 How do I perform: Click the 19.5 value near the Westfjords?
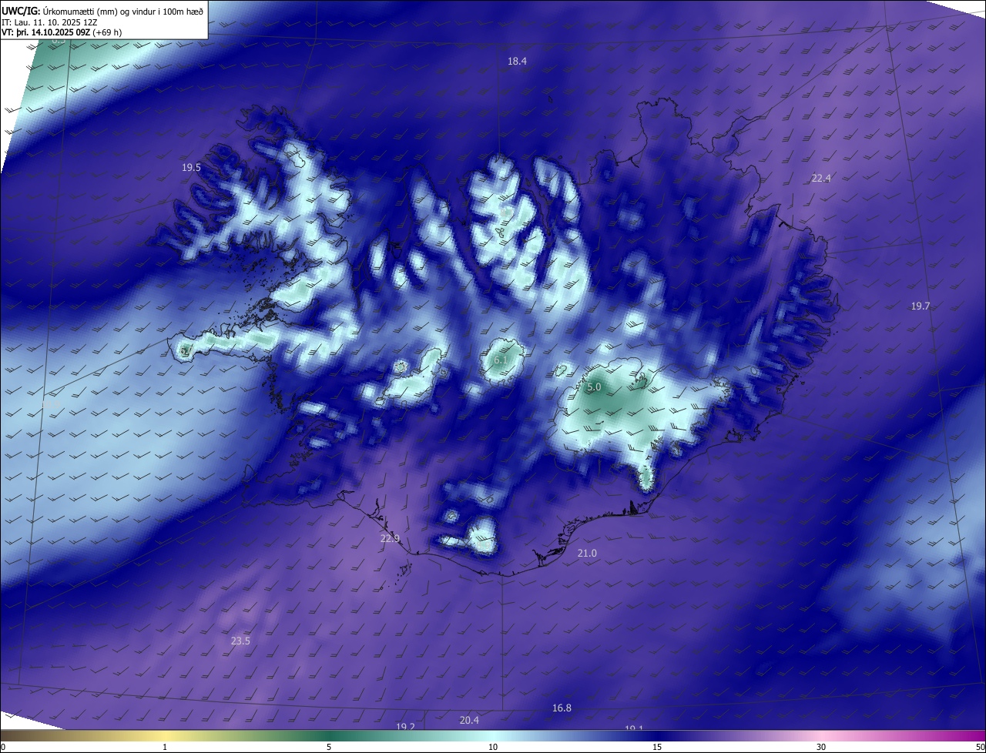click(191, 168)
